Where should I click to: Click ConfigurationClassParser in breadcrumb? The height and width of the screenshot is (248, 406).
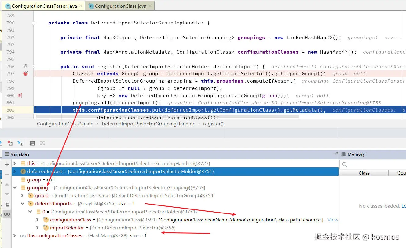pyautogui.click(x=64, y=124)
